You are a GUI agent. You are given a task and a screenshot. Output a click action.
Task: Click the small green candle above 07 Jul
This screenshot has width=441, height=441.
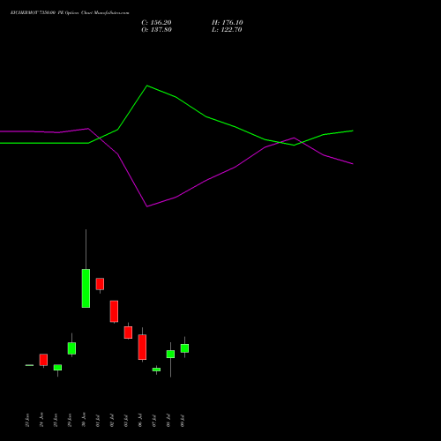pos(156,370)
